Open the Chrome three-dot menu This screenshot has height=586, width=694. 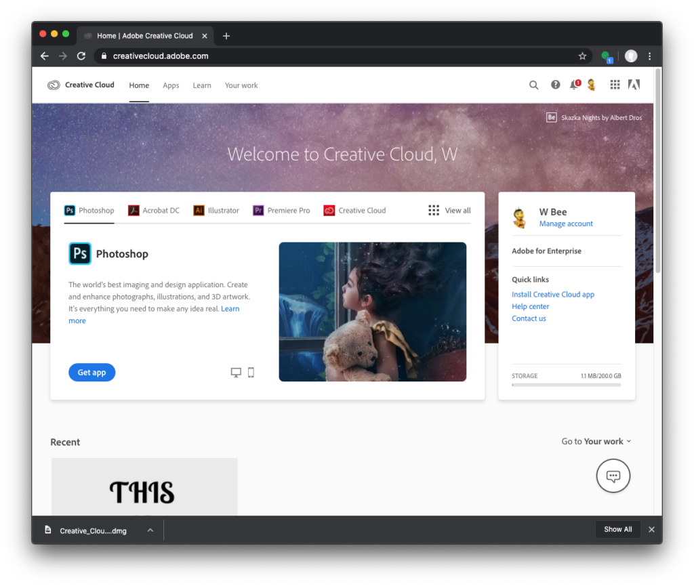point(649,56)
